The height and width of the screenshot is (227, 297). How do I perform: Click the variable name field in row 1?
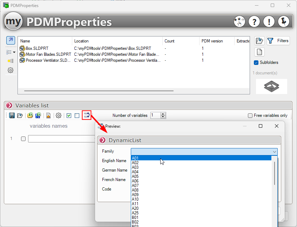(62, 139)
